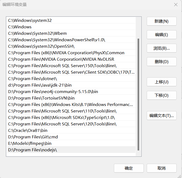Open 浏览(B)... folder browser
This screenshot has width=182, height=178.
pyautogui.click(x=162, y=48)
